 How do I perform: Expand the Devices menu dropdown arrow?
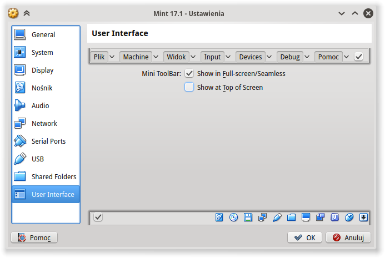pyautogui.click(x=269, y=57)
